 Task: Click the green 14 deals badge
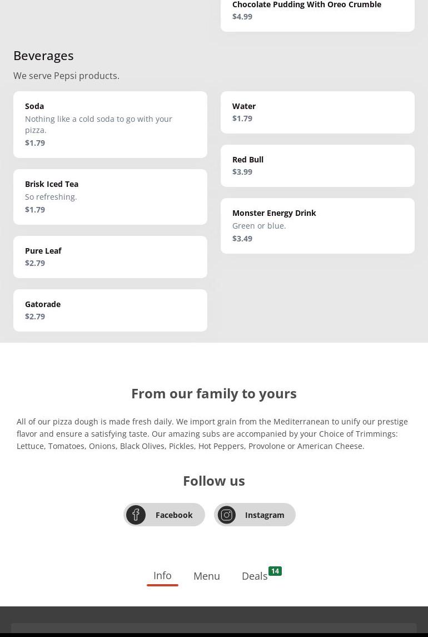[x=275, y=571]
